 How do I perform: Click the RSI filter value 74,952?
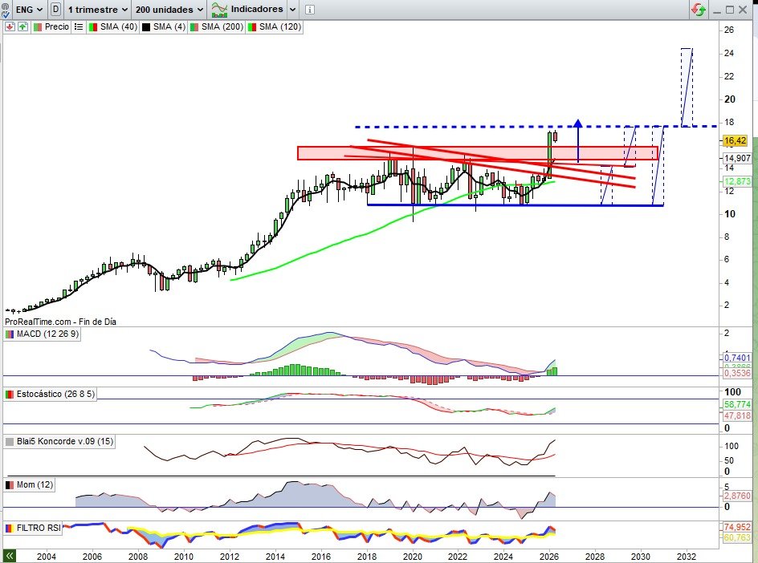point(737,527)
